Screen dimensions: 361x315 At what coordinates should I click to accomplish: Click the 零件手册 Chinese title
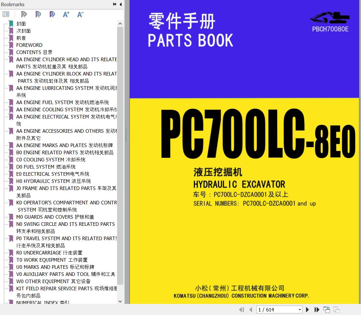[x=182, y=21]
